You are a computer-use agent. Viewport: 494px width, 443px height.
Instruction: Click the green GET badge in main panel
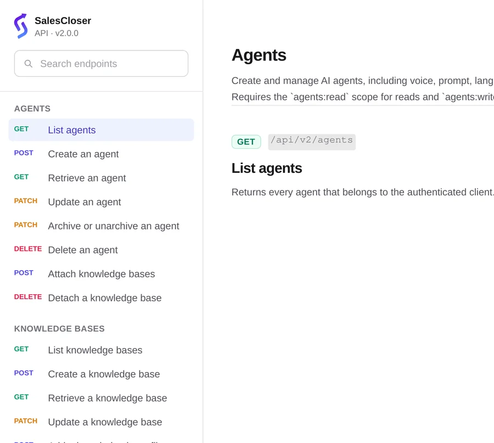pyautogui.click(x=246, y=142)
